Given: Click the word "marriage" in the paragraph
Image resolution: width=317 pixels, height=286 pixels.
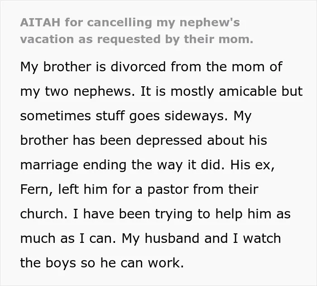Looking at the screenshot, I should (49, 165).
